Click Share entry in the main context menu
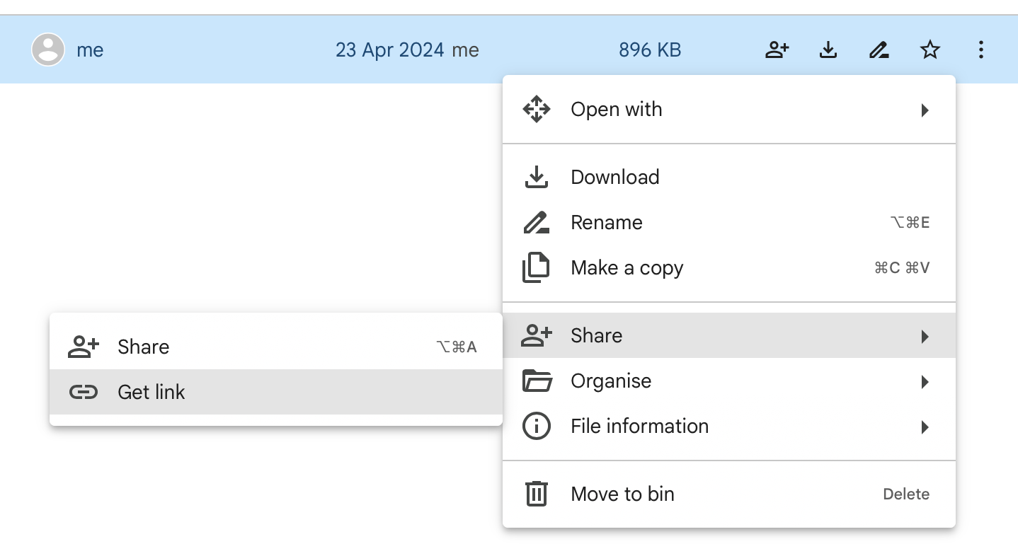This screenshot has height=556, width=1018. pyautogui.click(x=729, y=336)
